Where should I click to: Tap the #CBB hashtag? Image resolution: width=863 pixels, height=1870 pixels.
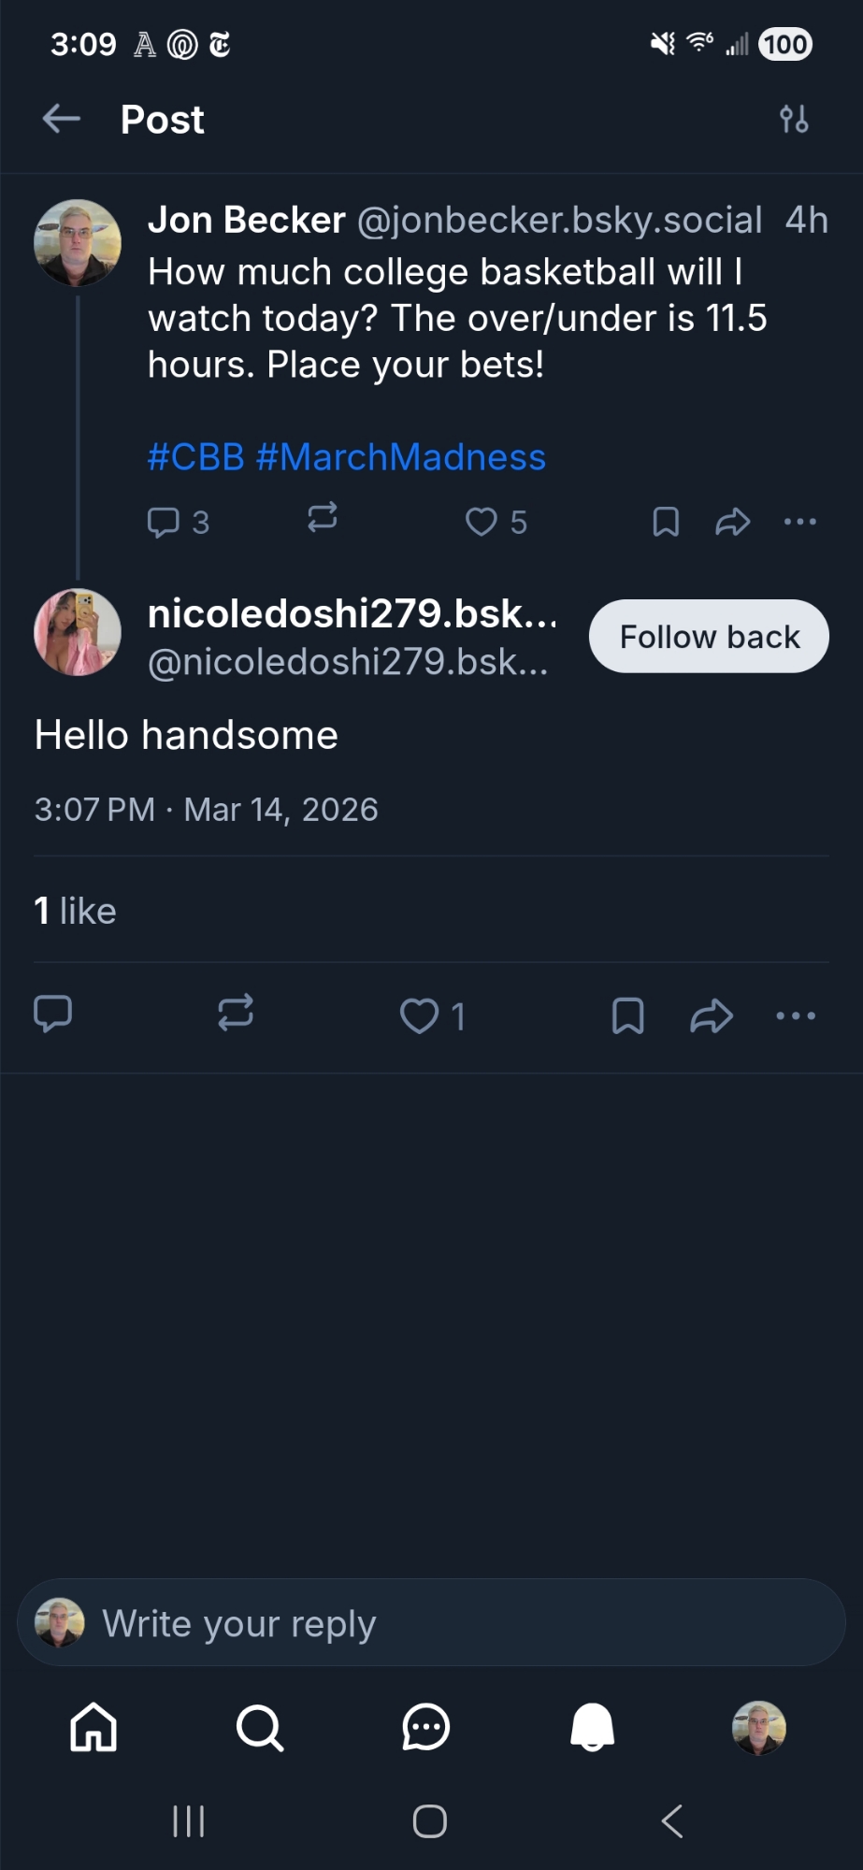(x=195, y=457)
